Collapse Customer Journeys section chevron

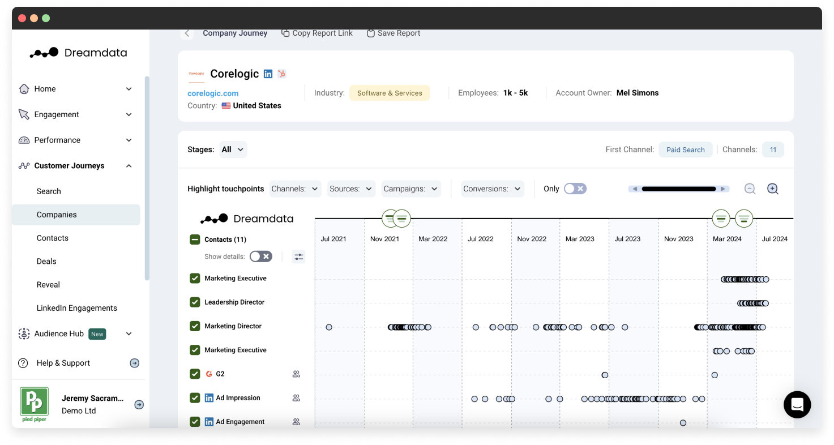coord(129,166)
